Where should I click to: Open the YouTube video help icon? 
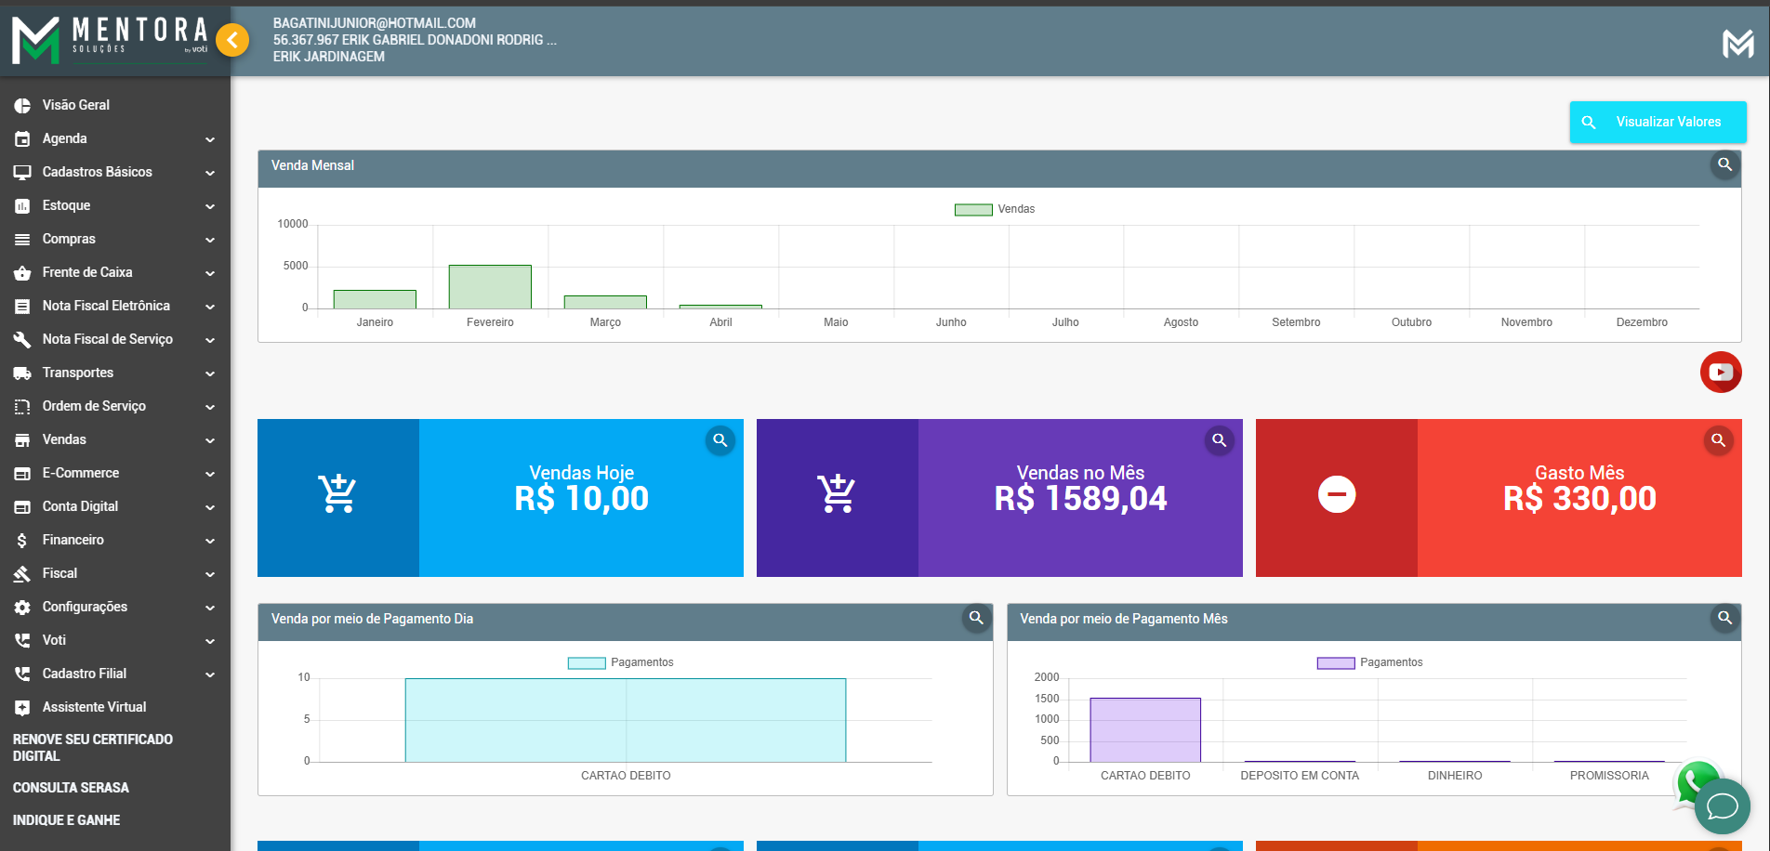click(1720, 373)
